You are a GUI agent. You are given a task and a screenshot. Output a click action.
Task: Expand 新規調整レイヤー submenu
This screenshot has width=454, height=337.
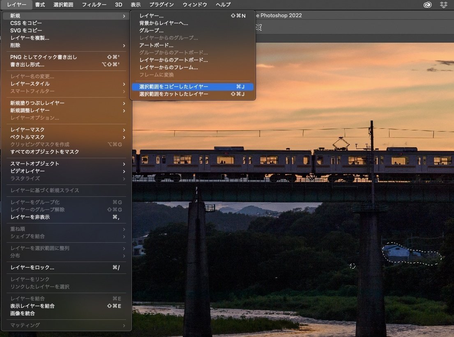[66, 110]
